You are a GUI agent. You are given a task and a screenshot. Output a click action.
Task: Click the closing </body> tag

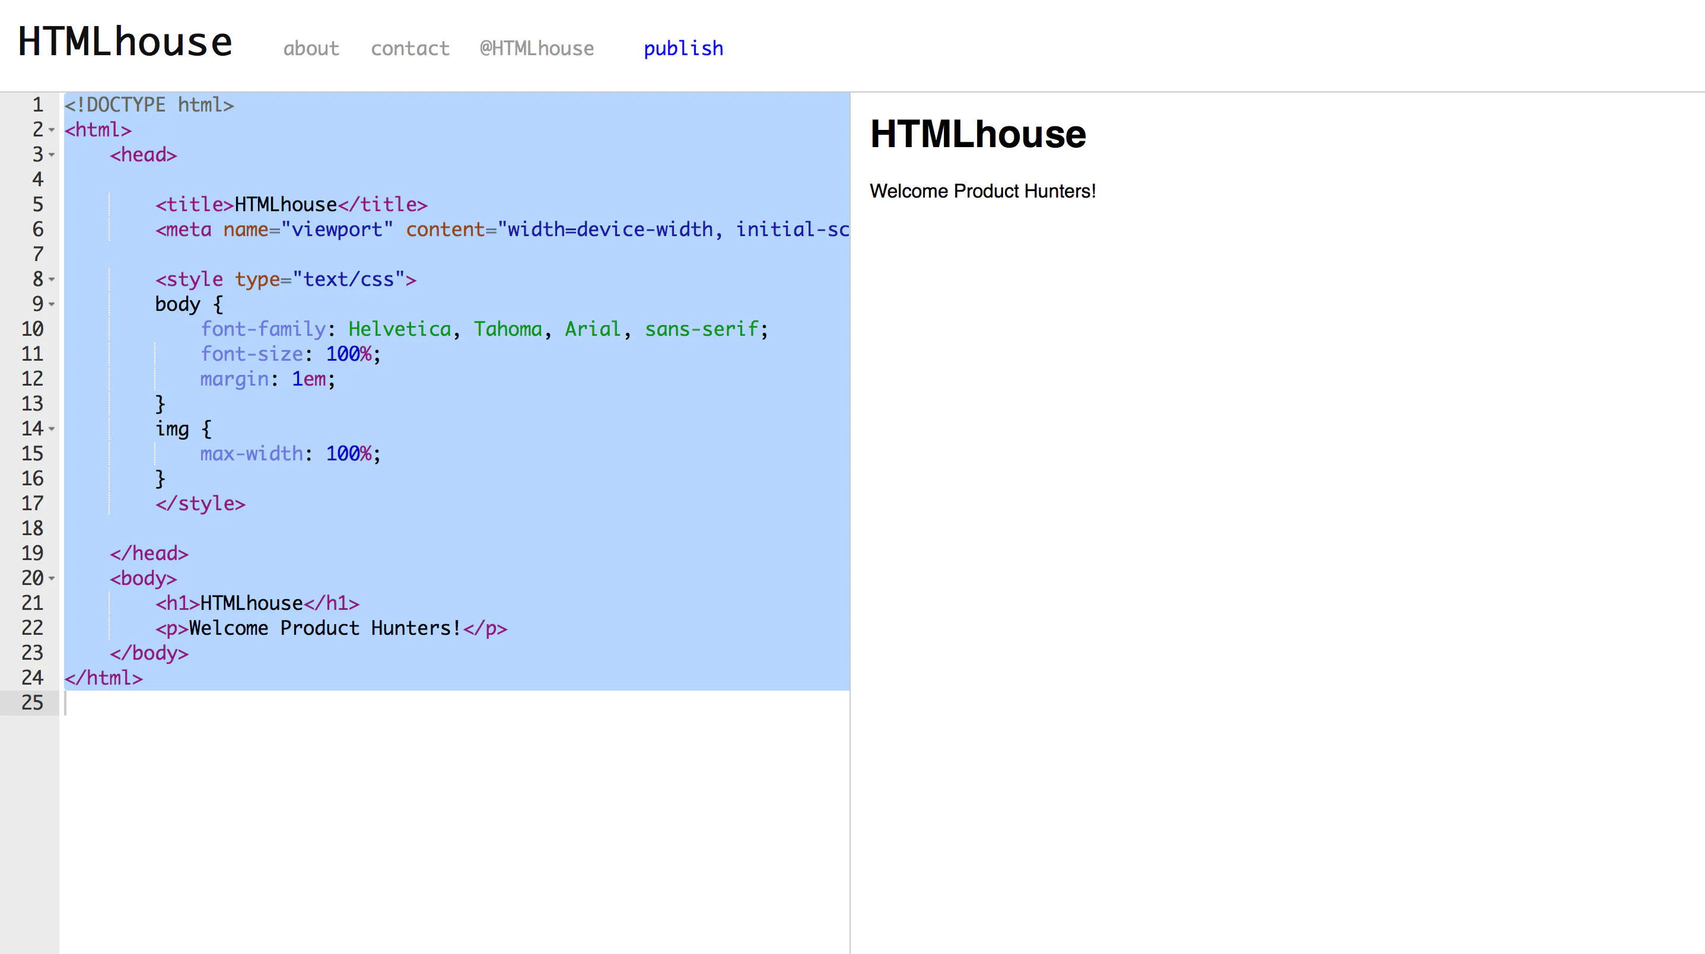149,653
